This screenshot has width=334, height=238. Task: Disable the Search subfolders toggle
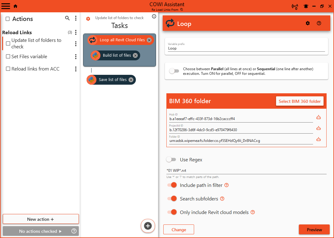click(x=172, y=199)
